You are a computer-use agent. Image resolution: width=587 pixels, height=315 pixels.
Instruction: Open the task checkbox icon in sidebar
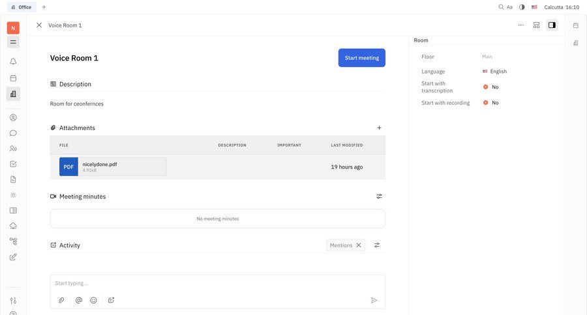(x=13, y=164)
